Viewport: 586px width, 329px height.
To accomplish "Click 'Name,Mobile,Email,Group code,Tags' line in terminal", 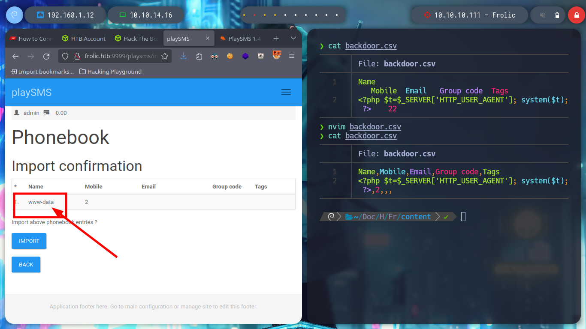I will coord(429,172).
